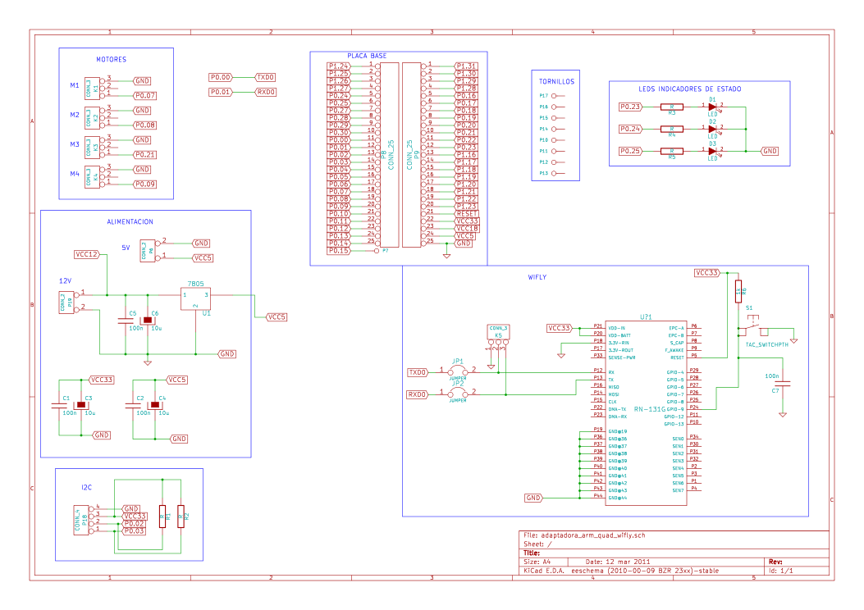This screenshot has height=610, width=864.
Task: Click the CONN_25 connector P8 body
Action: [x=389, y=154]
